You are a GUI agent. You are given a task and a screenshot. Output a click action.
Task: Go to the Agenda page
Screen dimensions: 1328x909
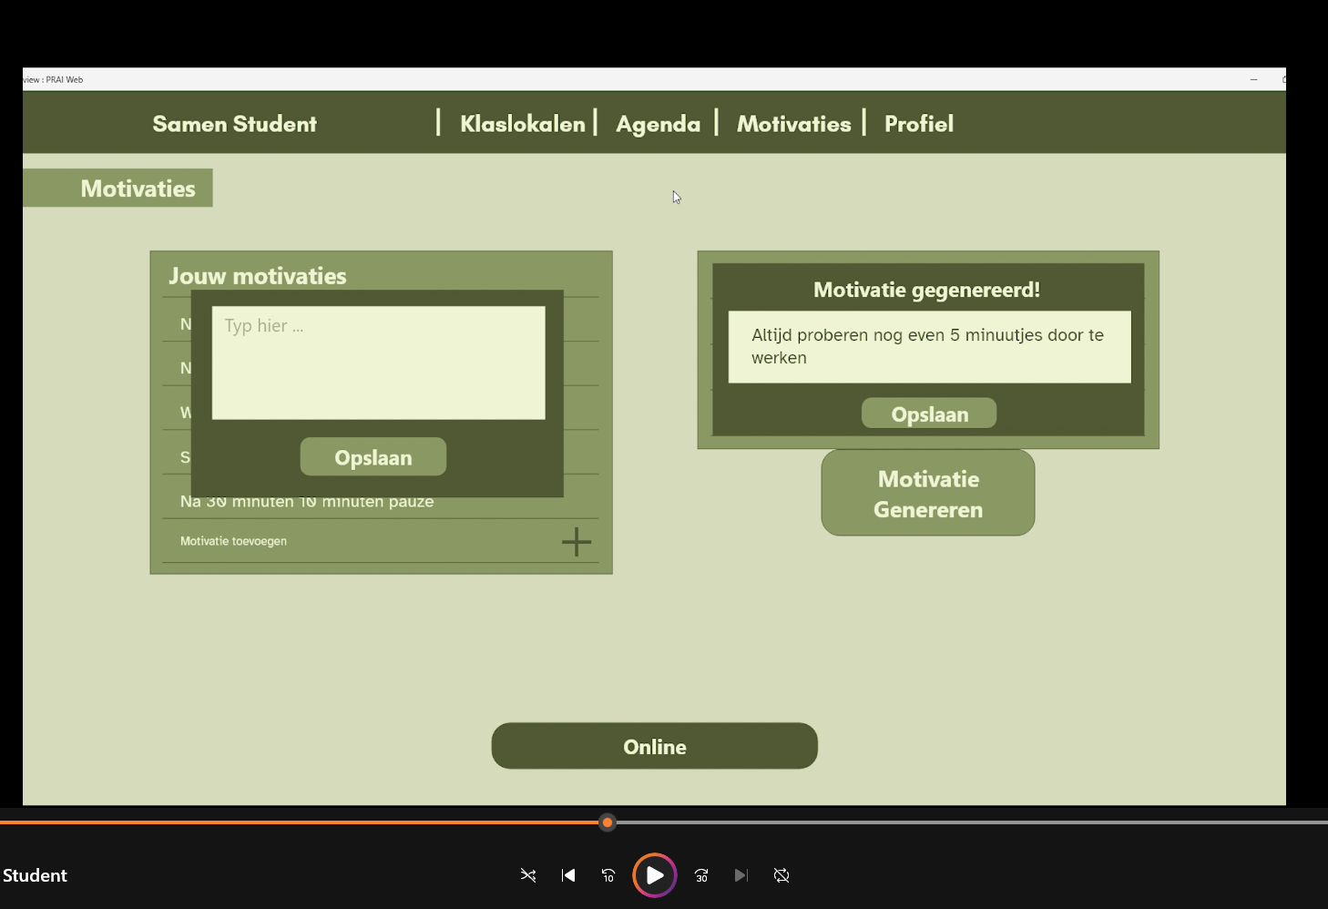(658, 124)
